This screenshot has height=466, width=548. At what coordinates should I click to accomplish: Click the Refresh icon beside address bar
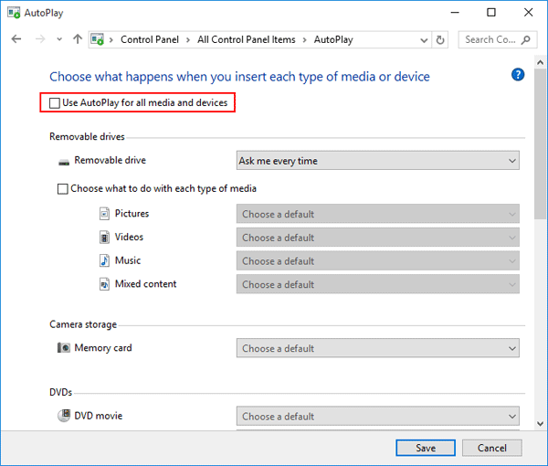tap(441, 40)
